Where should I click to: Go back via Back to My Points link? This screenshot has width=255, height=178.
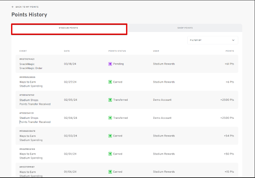point(27,7)
